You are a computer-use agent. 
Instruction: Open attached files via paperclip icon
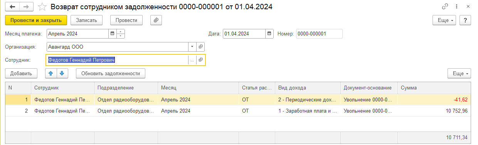(x=156, y=20)
